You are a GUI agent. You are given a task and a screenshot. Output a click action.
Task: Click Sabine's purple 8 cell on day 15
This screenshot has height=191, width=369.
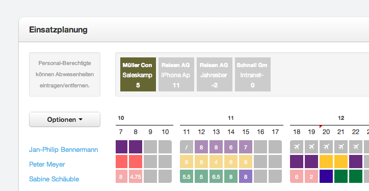(246, 176)
